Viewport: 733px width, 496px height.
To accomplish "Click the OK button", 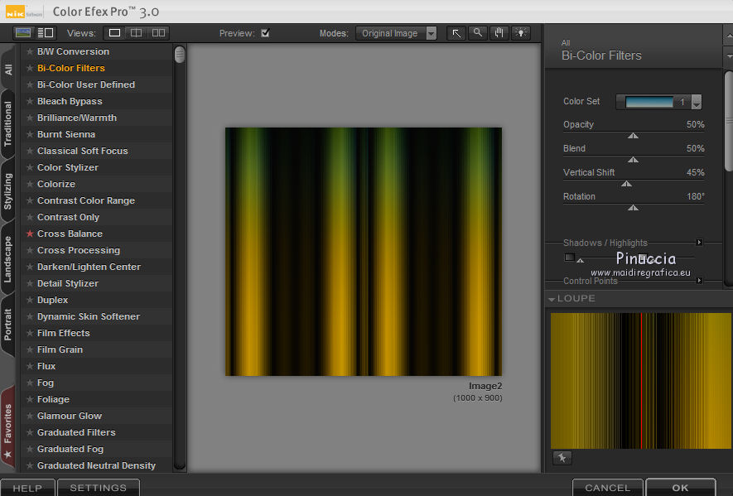I will [x=679, y=488].
